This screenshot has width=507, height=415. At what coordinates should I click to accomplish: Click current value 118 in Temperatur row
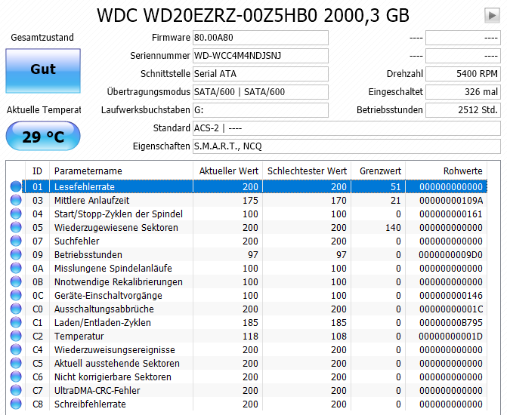click(250, 337)
